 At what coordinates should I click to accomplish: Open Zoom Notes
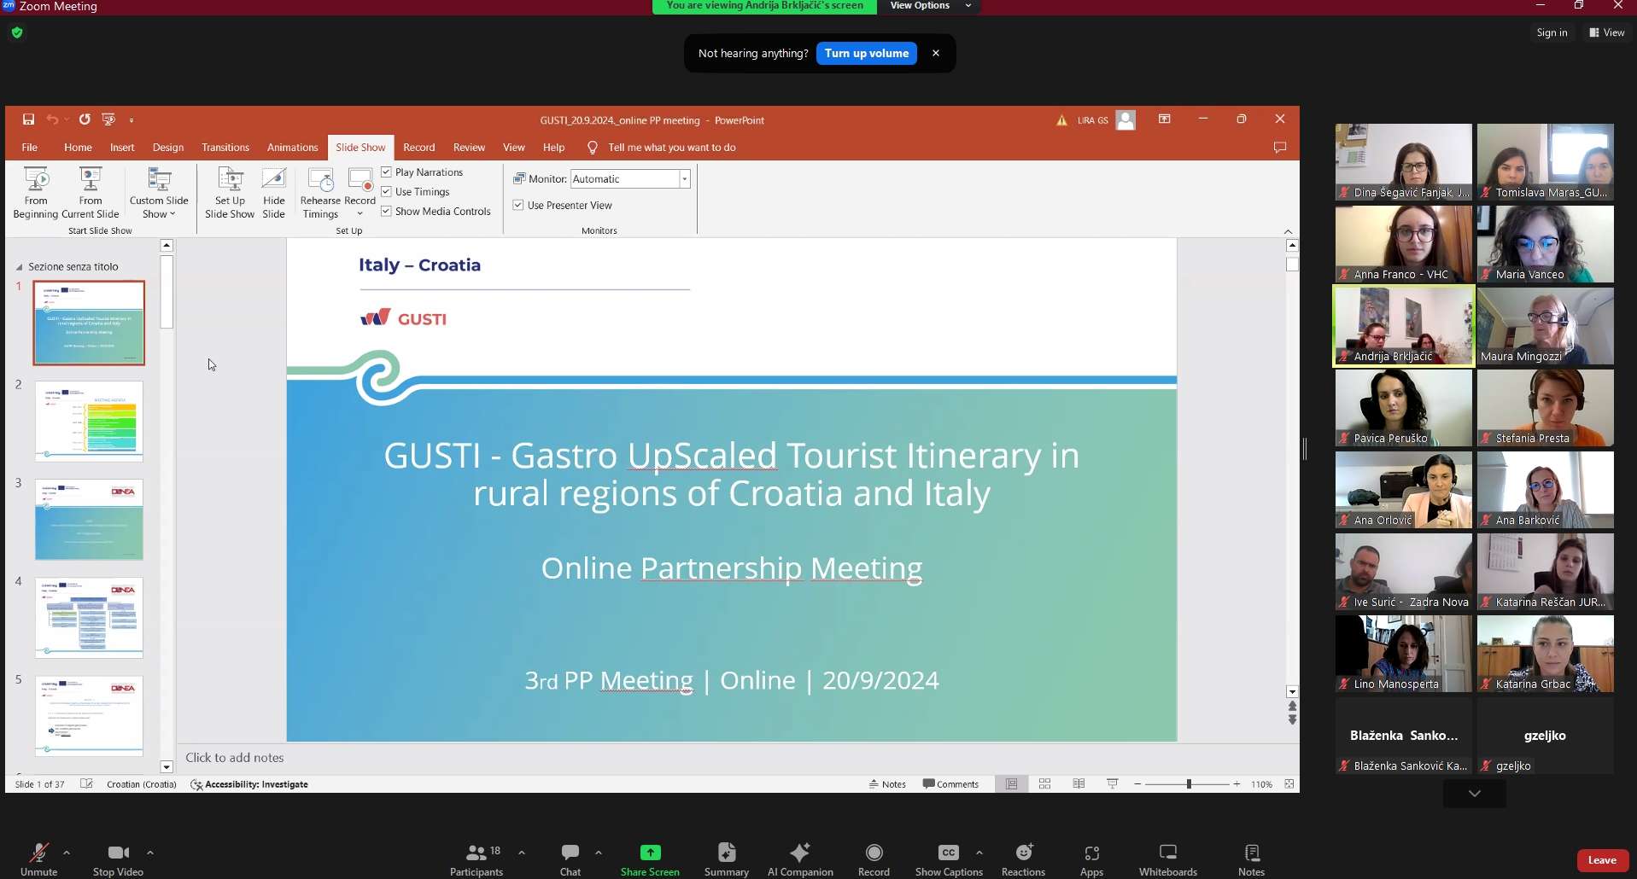(1251, 859)
